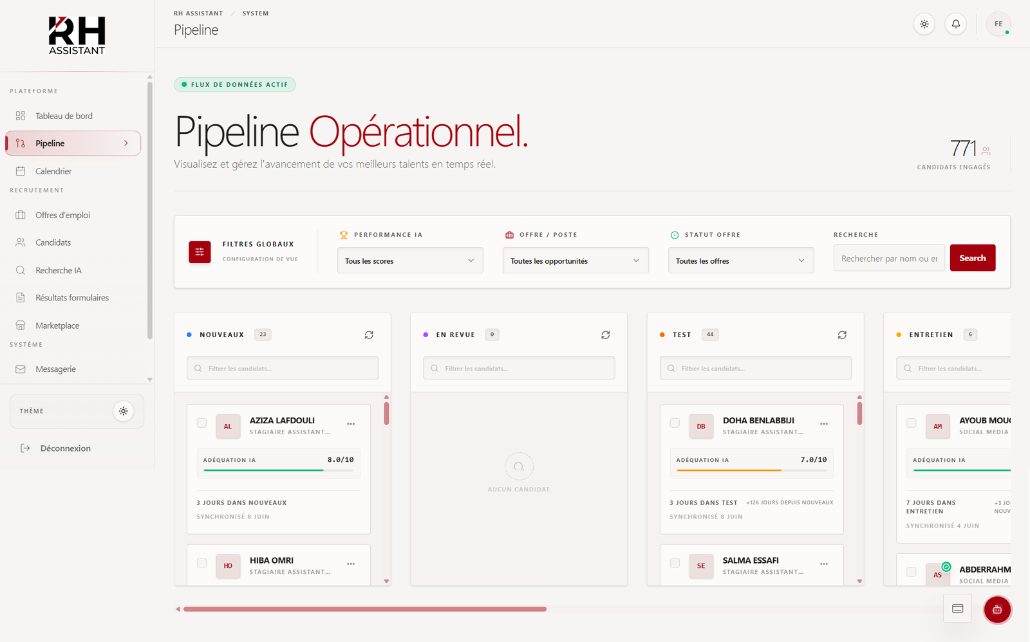
Task: Click the SE avatar of Salma Essafi
Action: (701, 566)
